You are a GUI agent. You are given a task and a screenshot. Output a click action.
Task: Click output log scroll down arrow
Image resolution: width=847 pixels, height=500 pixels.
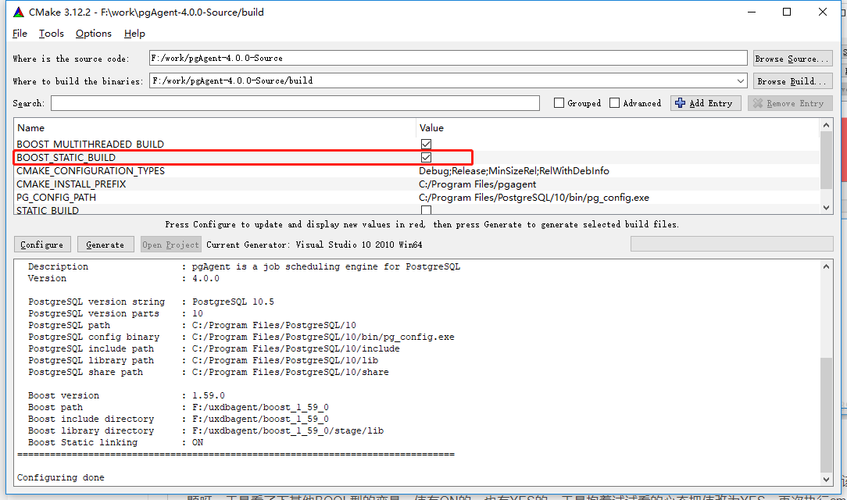826,479
